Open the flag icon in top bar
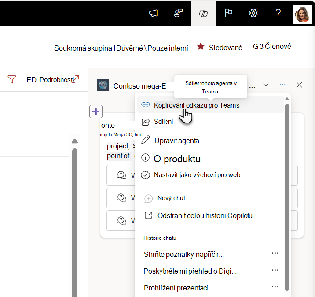 click(228, 13)
